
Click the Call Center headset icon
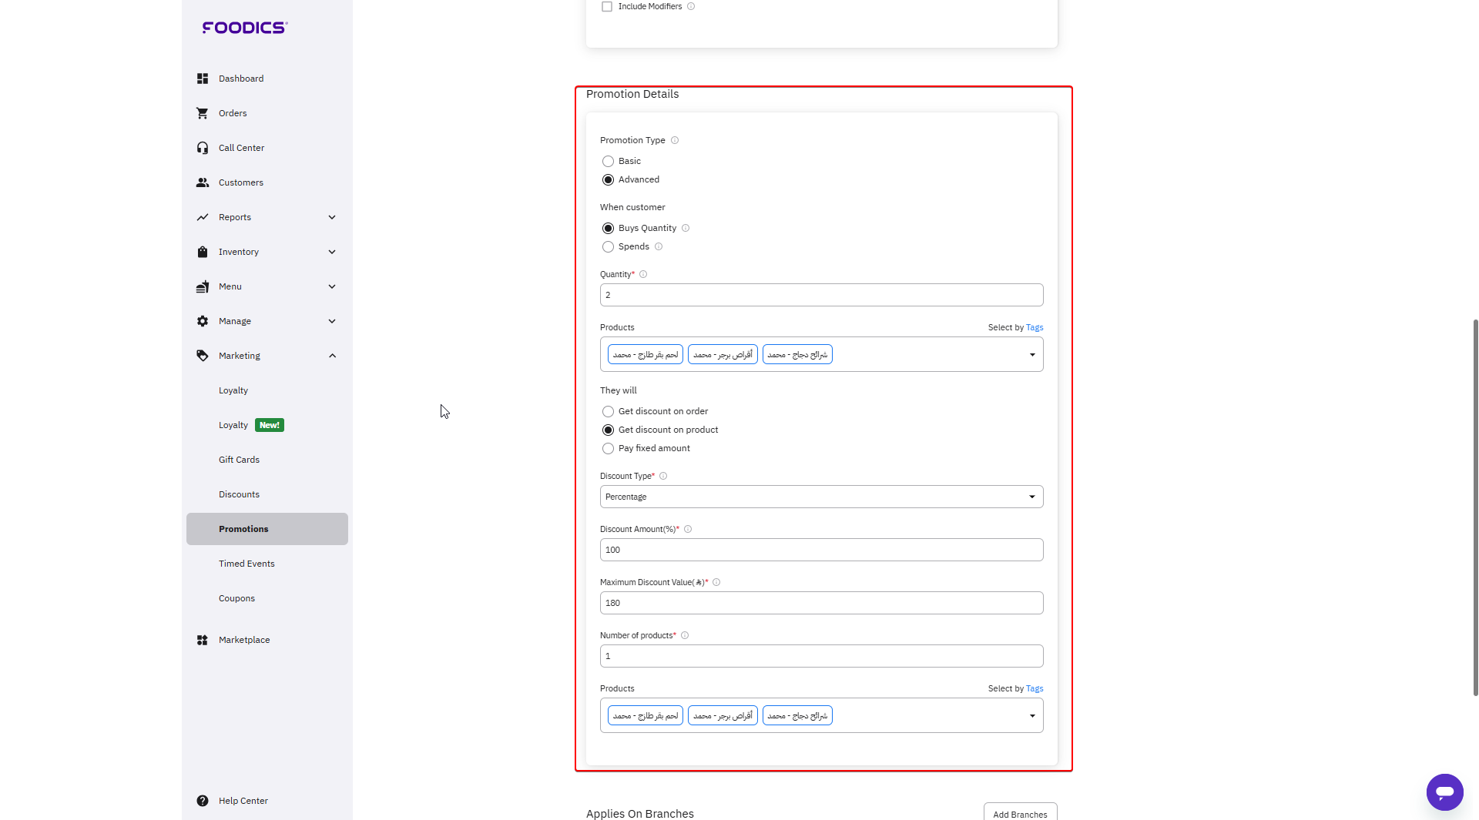click(x=203, y=148)
